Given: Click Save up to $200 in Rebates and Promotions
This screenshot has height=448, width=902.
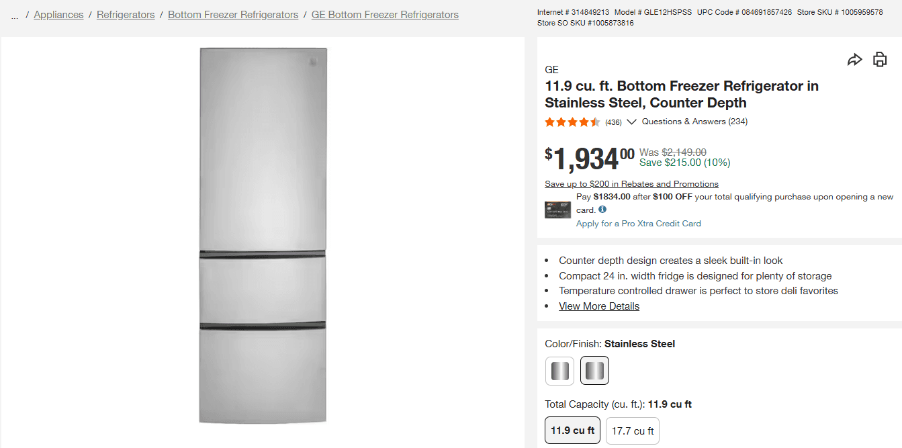Looking at the screenshot, I should (x=631, y=183).
